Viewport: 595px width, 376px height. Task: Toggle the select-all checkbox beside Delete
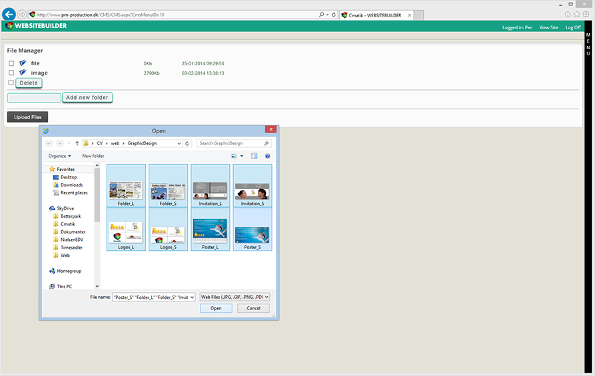[x=11, y=83]
